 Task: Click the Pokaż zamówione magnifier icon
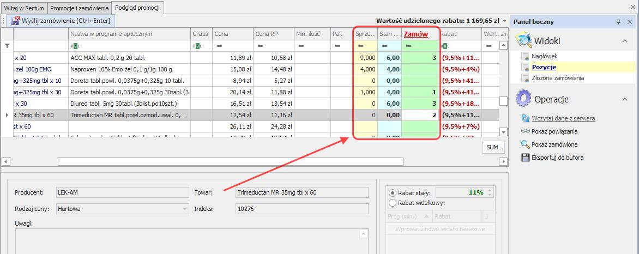[x=526, y=144]
